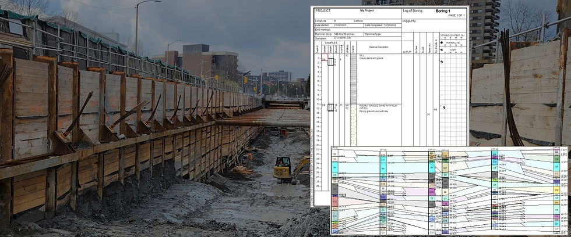
Task: Click the Hammer drop 140 lbs/30 inches entry
Action: pos(339,34)
